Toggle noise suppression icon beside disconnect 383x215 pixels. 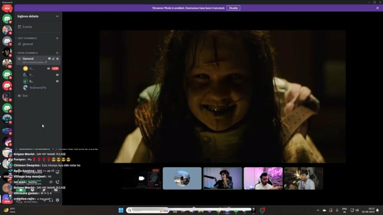51,182
